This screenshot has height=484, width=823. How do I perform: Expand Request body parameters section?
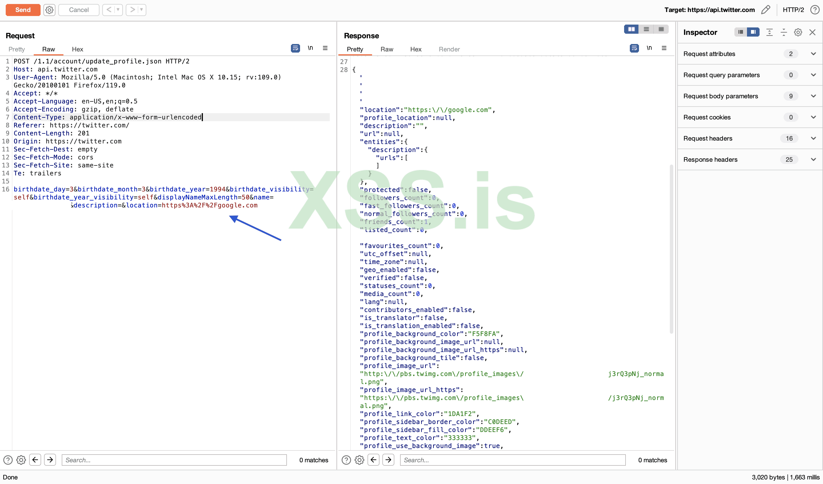coord(813,96)
